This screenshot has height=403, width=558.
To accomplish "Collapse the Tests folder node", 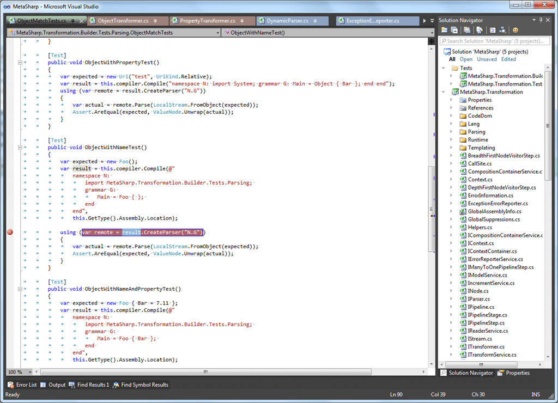I will 444,68.
